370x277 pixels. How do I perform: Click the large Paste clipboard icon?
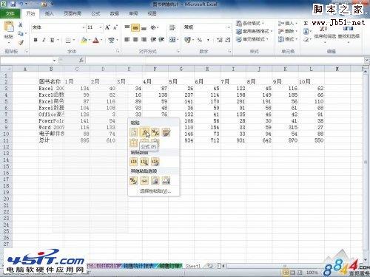(9, 27)
